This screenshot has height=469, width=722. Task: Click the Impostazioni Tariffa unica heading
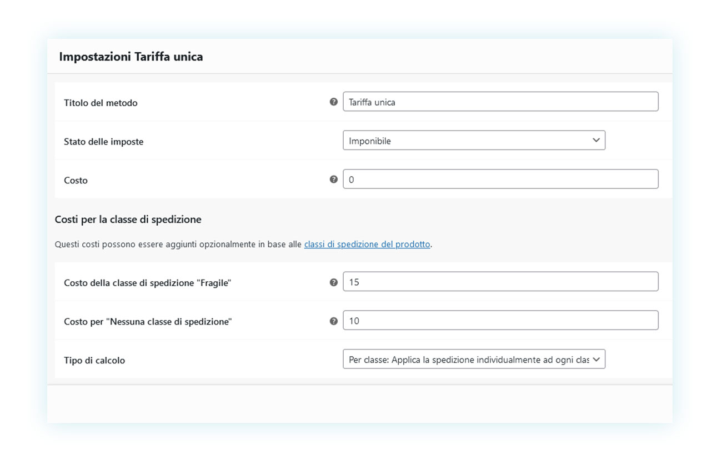coord(131,57)
